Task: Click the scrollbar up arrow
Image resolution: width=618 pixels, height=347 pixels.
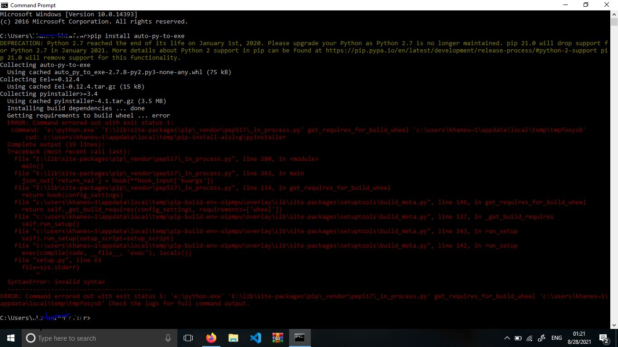Action: (x=614, y=14)
